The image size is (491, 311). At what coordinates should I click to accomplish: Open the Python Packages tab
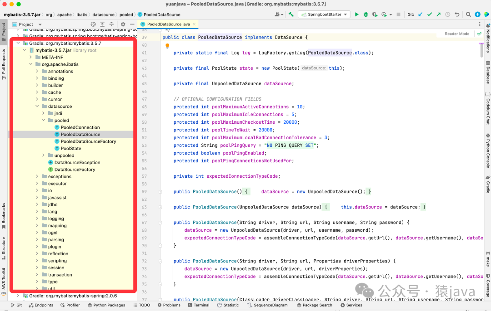[x=106, y=305]
